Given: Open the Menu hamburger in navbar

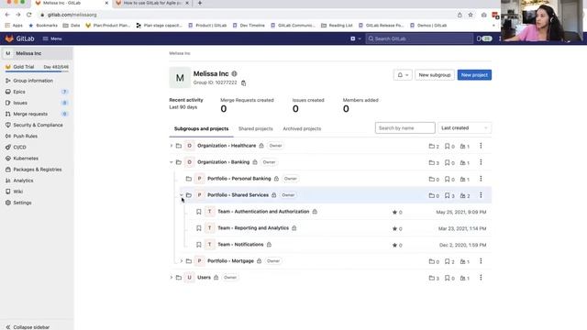Looking at the screenshot, I should tap(52, 38).
